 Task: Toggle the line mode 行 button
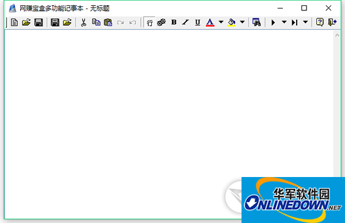pos(149,22)
